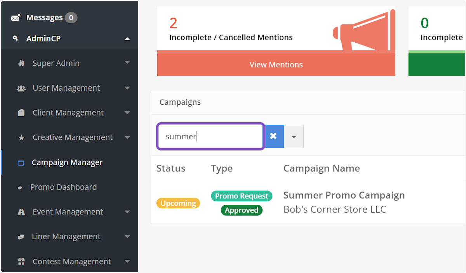The width and height of the screenshot is (466, 273).
Task: Open the Summer Promo Campaign entry
Action: (344, 195)
